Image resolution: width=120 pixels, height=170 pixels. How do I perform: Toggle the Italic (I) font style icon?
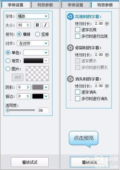46,25
